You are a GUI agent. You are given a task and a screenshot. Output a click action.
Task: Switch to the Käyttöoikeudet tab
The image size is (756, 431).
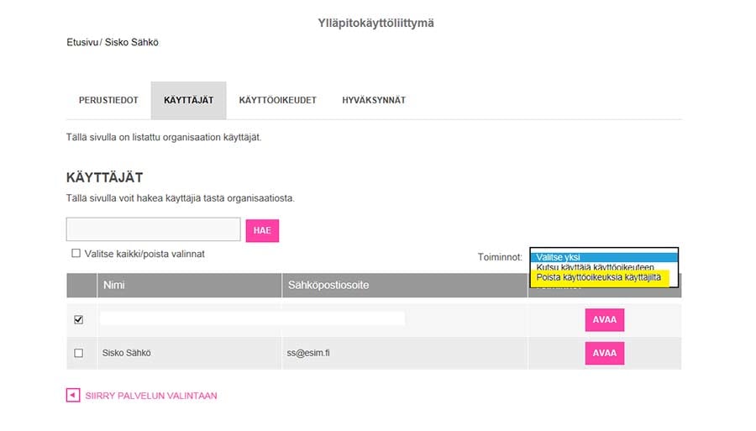[x=278, y=100]
